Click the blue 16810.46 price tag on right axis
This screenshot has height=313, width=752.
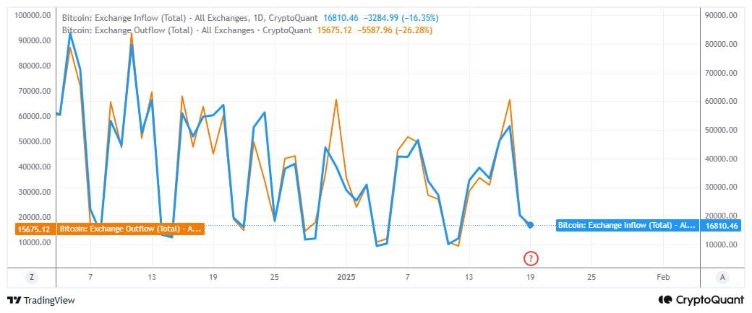(x=722, y=226)
